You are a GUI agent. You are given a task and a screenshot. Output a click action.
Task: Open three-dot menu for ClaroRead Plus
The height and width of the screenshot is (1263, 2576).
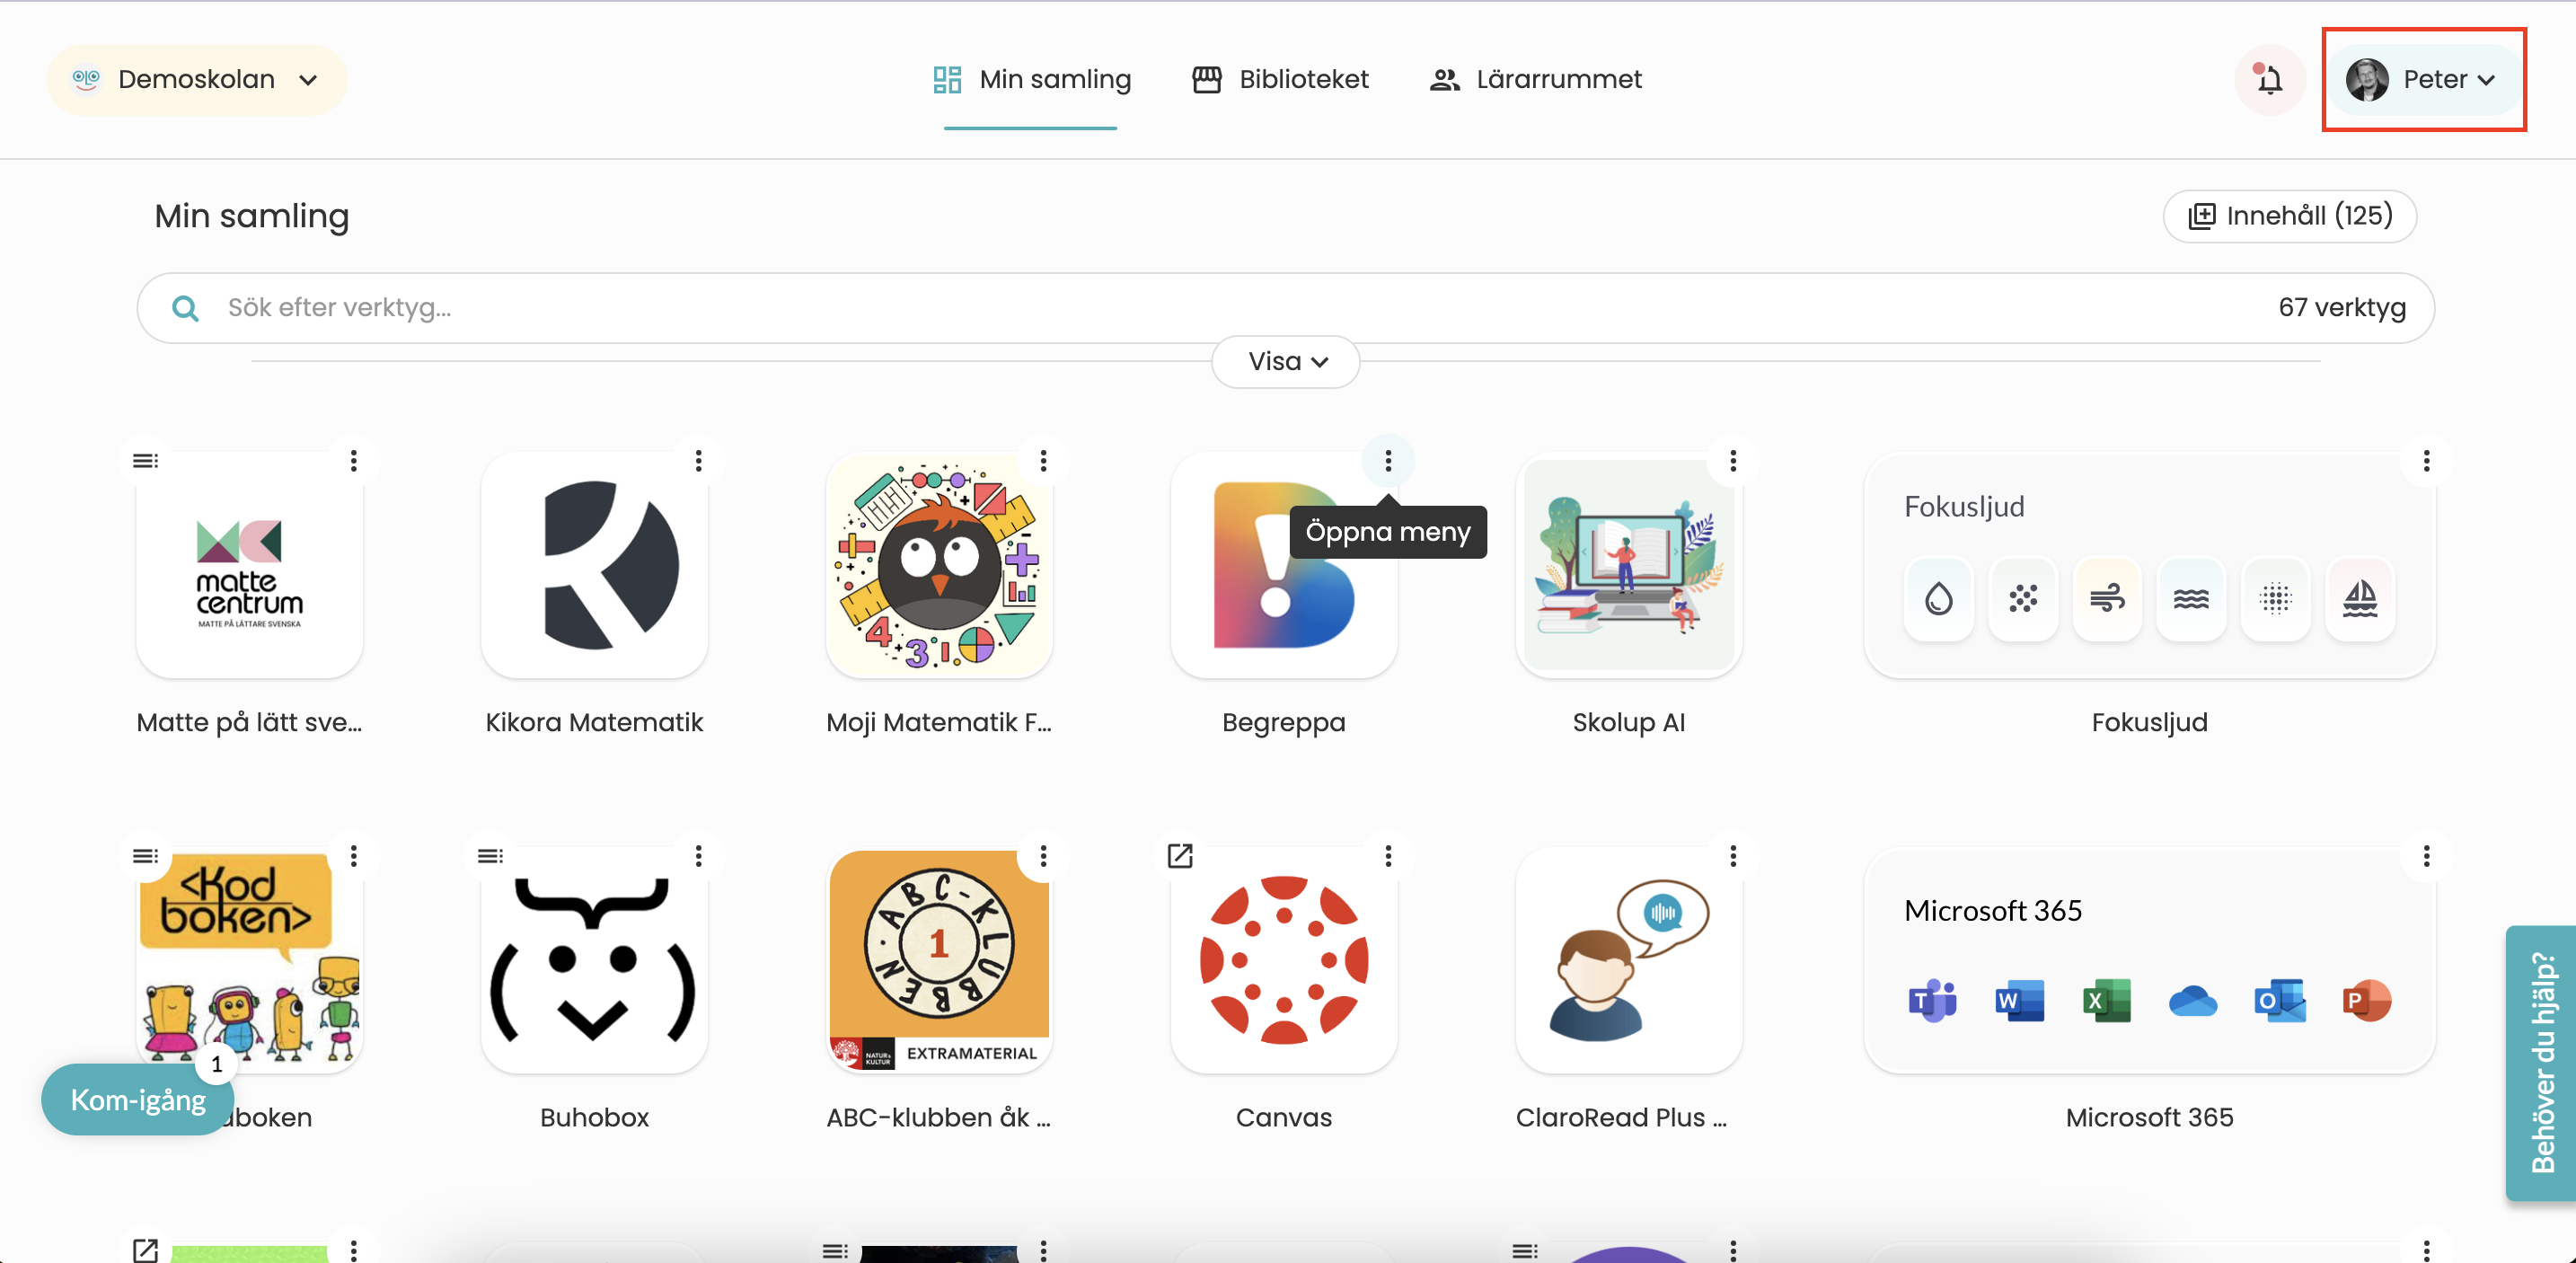[x=1733, y=856]
